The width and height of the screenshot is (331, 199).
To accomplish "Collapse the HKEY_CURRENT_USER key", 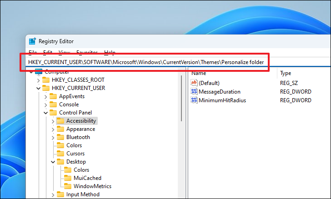I will [x=38, y=88].
